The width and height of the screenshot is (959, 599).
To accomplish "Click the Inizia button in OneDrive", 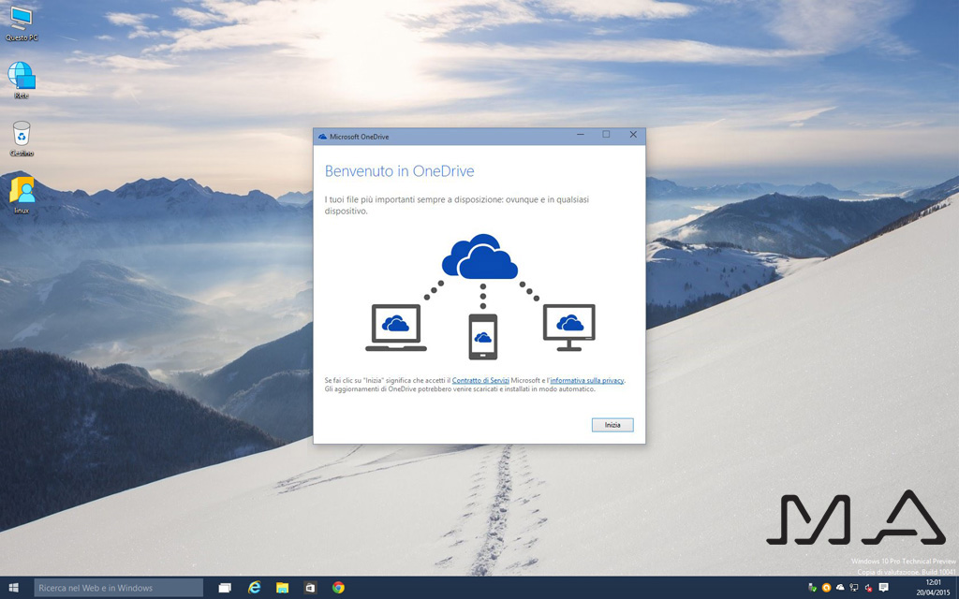I will (612, 425).
